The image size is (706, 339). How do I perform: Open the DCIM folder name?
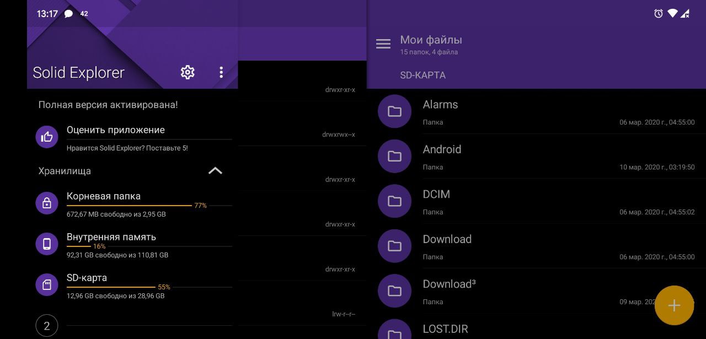click(x=436, y=194)
